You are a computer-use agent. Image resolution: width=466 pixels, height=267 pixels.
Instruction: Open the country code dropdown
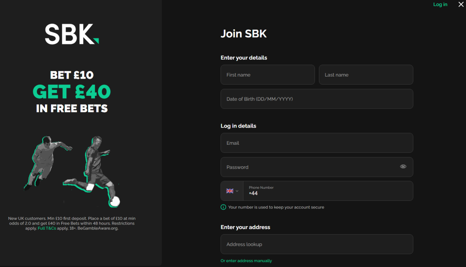[x=237, y=191]
